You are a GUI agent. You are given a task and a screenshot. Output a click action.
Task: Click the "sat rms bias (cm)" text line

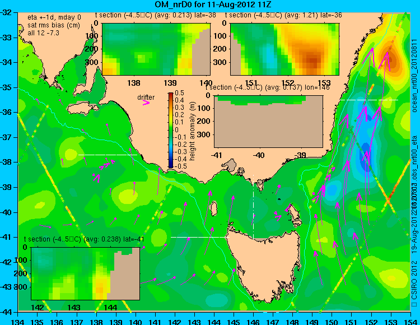(x=54, y=25)
